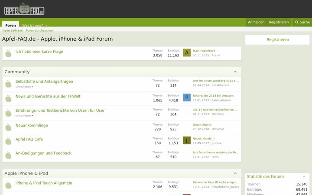Click date 12.01.2024 next to Smartphone_Kaiser
This screenshot has width=312, height=195.
point(201,187)
